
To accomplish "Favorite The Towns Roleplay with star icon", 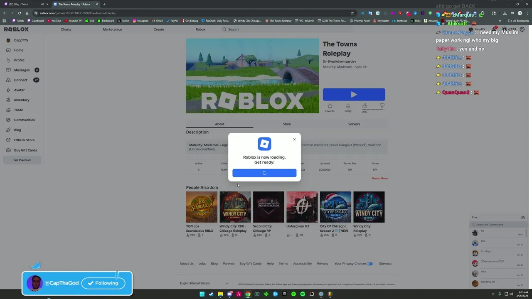I will pyautogui.click(x=330, y=107).
